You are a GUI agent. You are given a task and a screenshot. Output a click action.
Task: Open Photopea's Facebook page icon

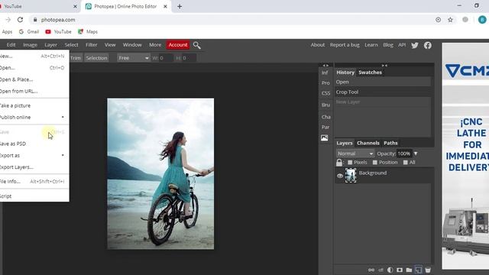(x=428, y=45)
